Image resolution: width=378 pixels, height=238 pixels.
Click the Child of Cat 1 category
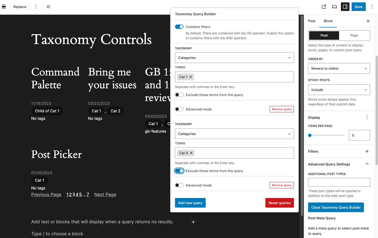pyautogui.click(x=47, y=111)
